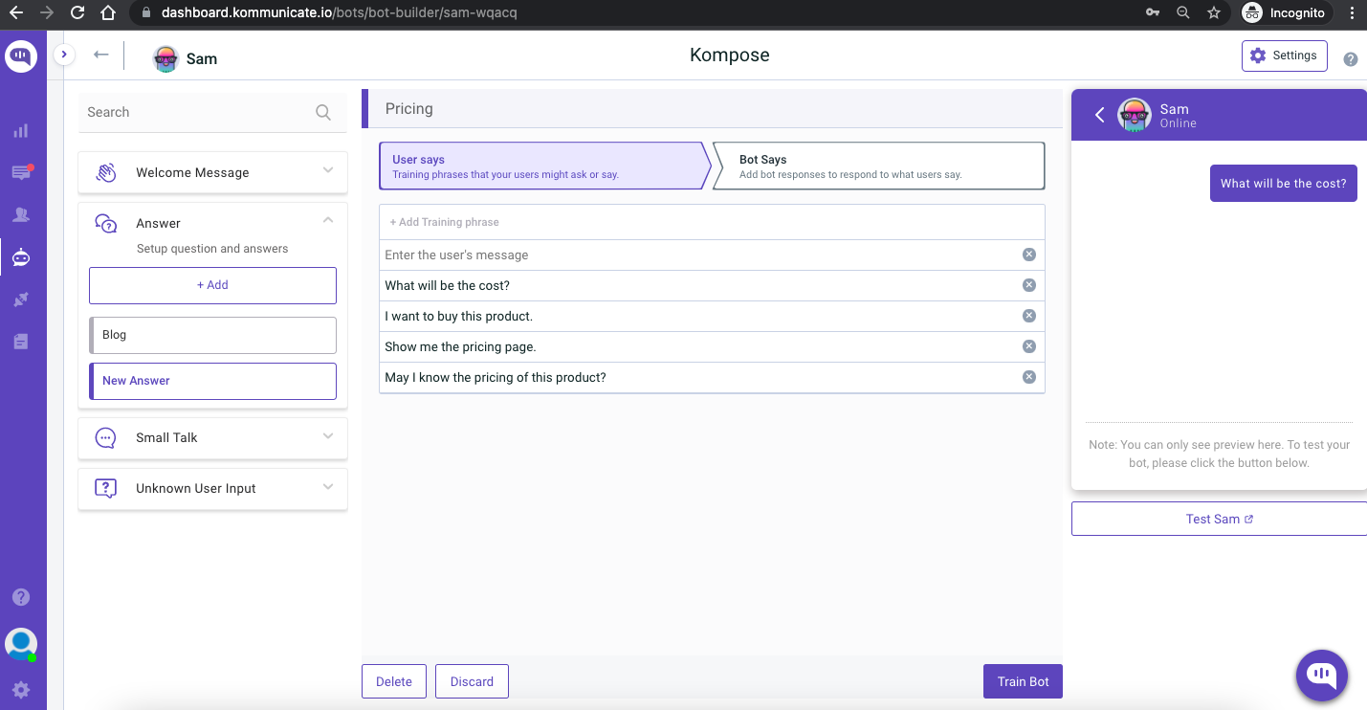The height and width of the screenshot is (710, 1367).
Task: Select the User says tab
Action: [541, 165]
